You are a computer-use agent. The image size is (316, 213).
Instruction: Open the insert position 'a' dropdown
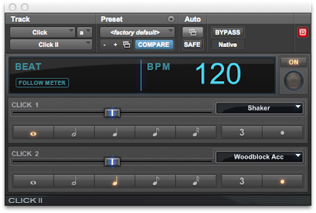(84, 32)
